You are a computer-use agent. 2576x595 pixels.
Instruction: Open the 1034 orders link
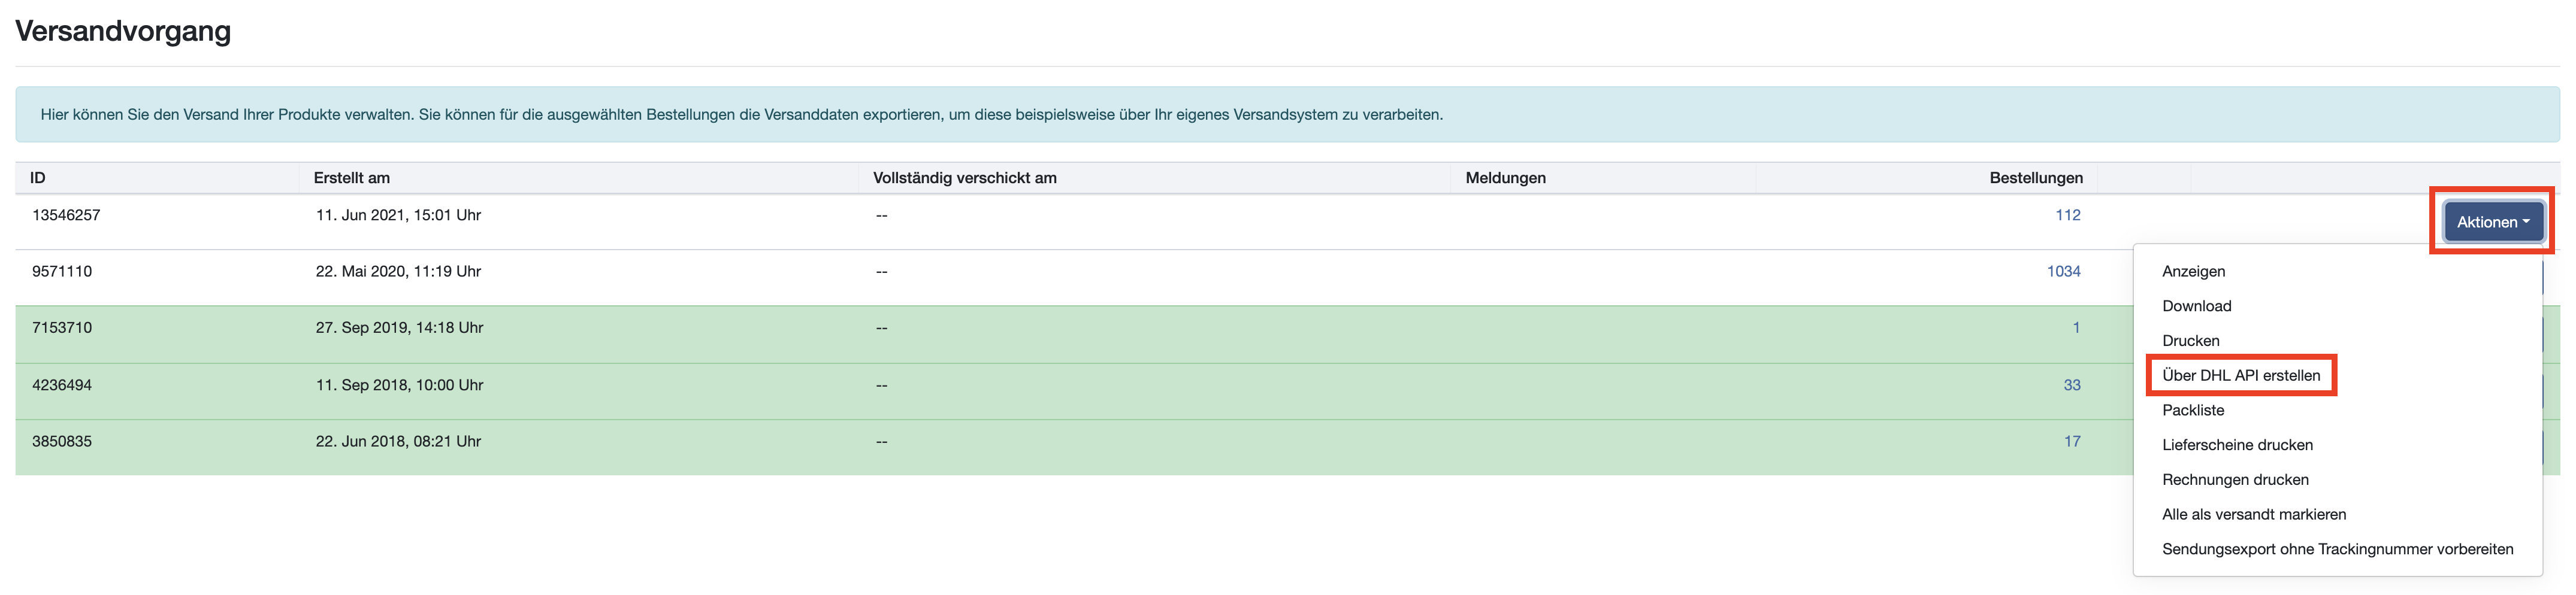click(x=2063, y=271)
